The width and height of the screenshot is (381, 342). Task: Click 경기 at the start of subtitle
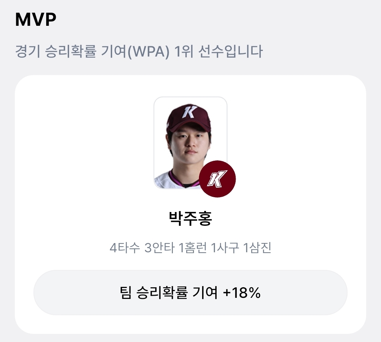(28, 51)
